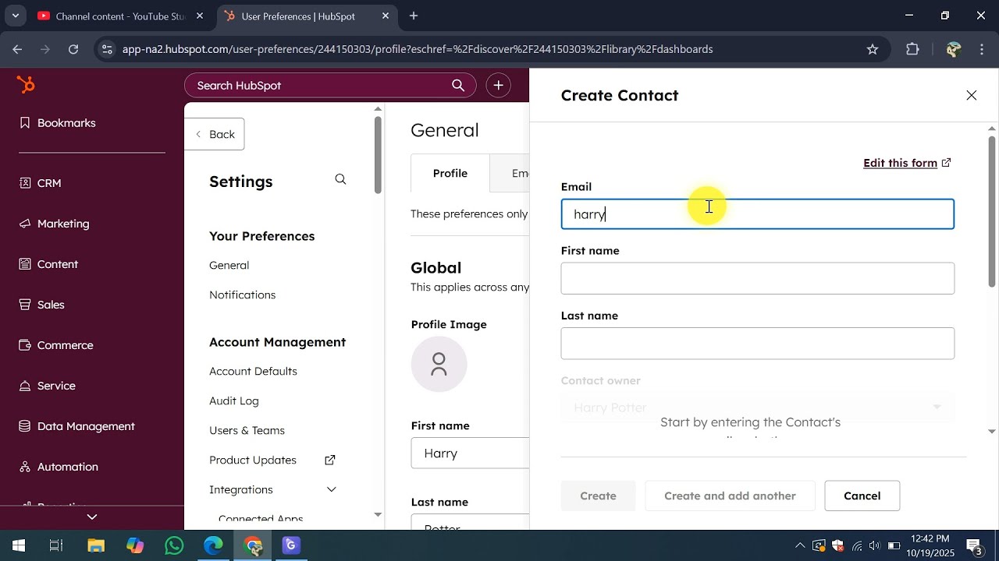Open the tab search dropdown arrow
This screenshot has width=999, height=561.
click(15, 16)
